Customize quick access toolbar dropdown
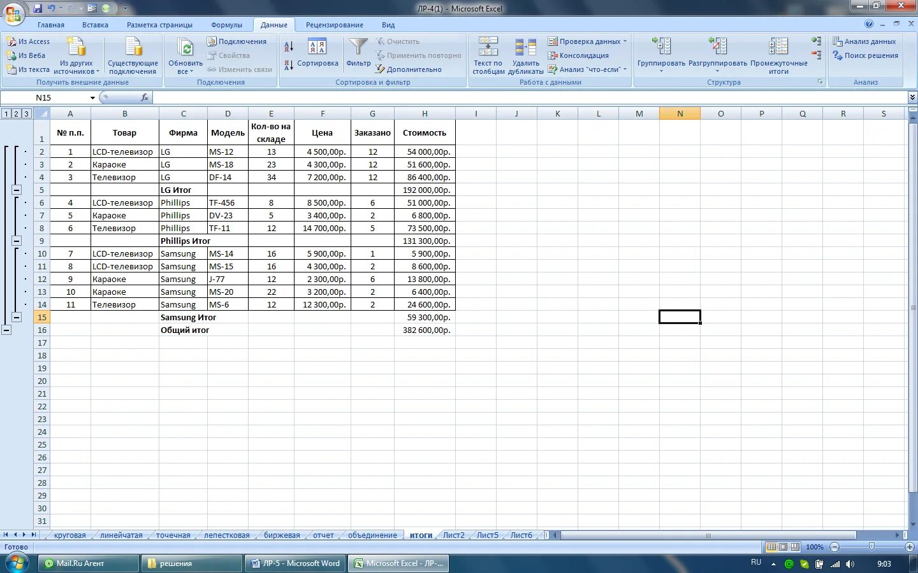Screen dimensions: 918x573 pos(125,8)
